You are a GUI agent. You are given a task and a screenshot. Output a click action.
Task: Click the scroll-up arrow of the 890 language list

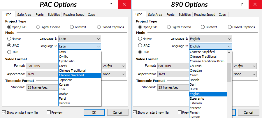tap(229, 52)
